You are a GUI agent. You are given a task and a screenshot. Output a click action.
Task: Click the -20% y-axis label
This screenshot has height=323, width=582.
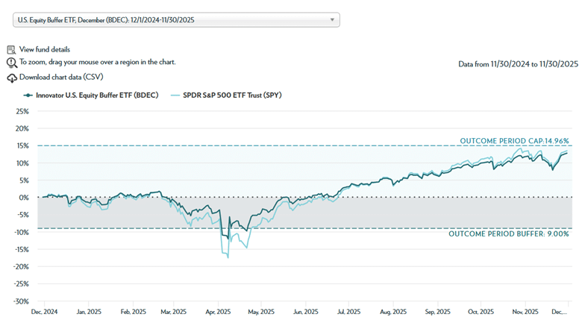click(x=22, y=267)
